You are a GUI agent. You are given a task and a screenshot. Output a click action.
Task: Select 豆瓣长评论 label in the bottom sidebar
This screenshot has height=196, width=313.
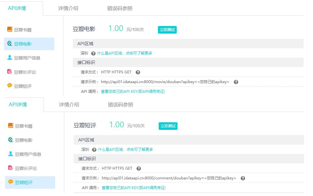pyautogui.click(x=26, y=168)
